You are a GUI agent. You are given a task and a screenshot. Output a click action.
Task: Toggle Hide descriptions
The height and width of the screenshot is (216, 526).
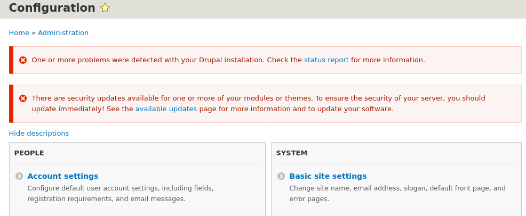coord(39,134)
